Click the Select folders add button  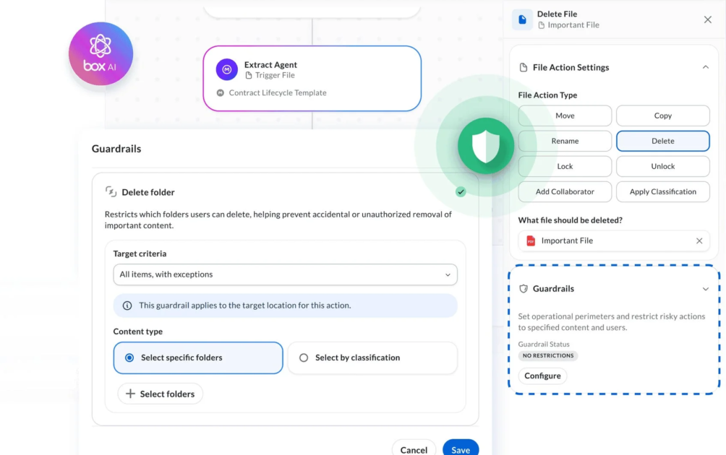[x=161, y=394]
